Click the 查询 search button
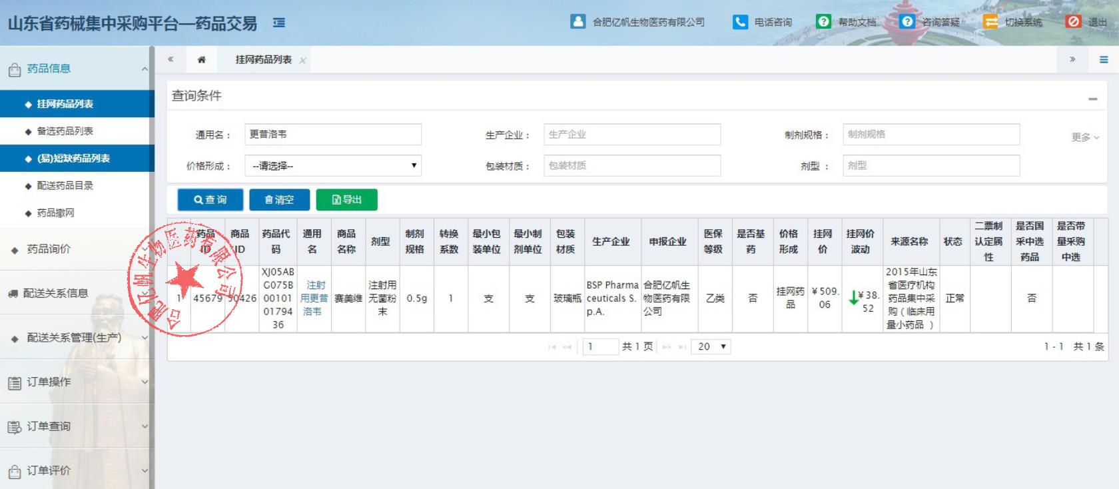 pos(210,200)
